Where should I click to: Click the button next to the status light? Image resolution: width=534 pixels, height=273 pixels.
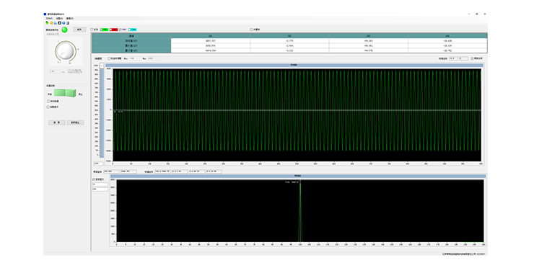coord(79,30)
